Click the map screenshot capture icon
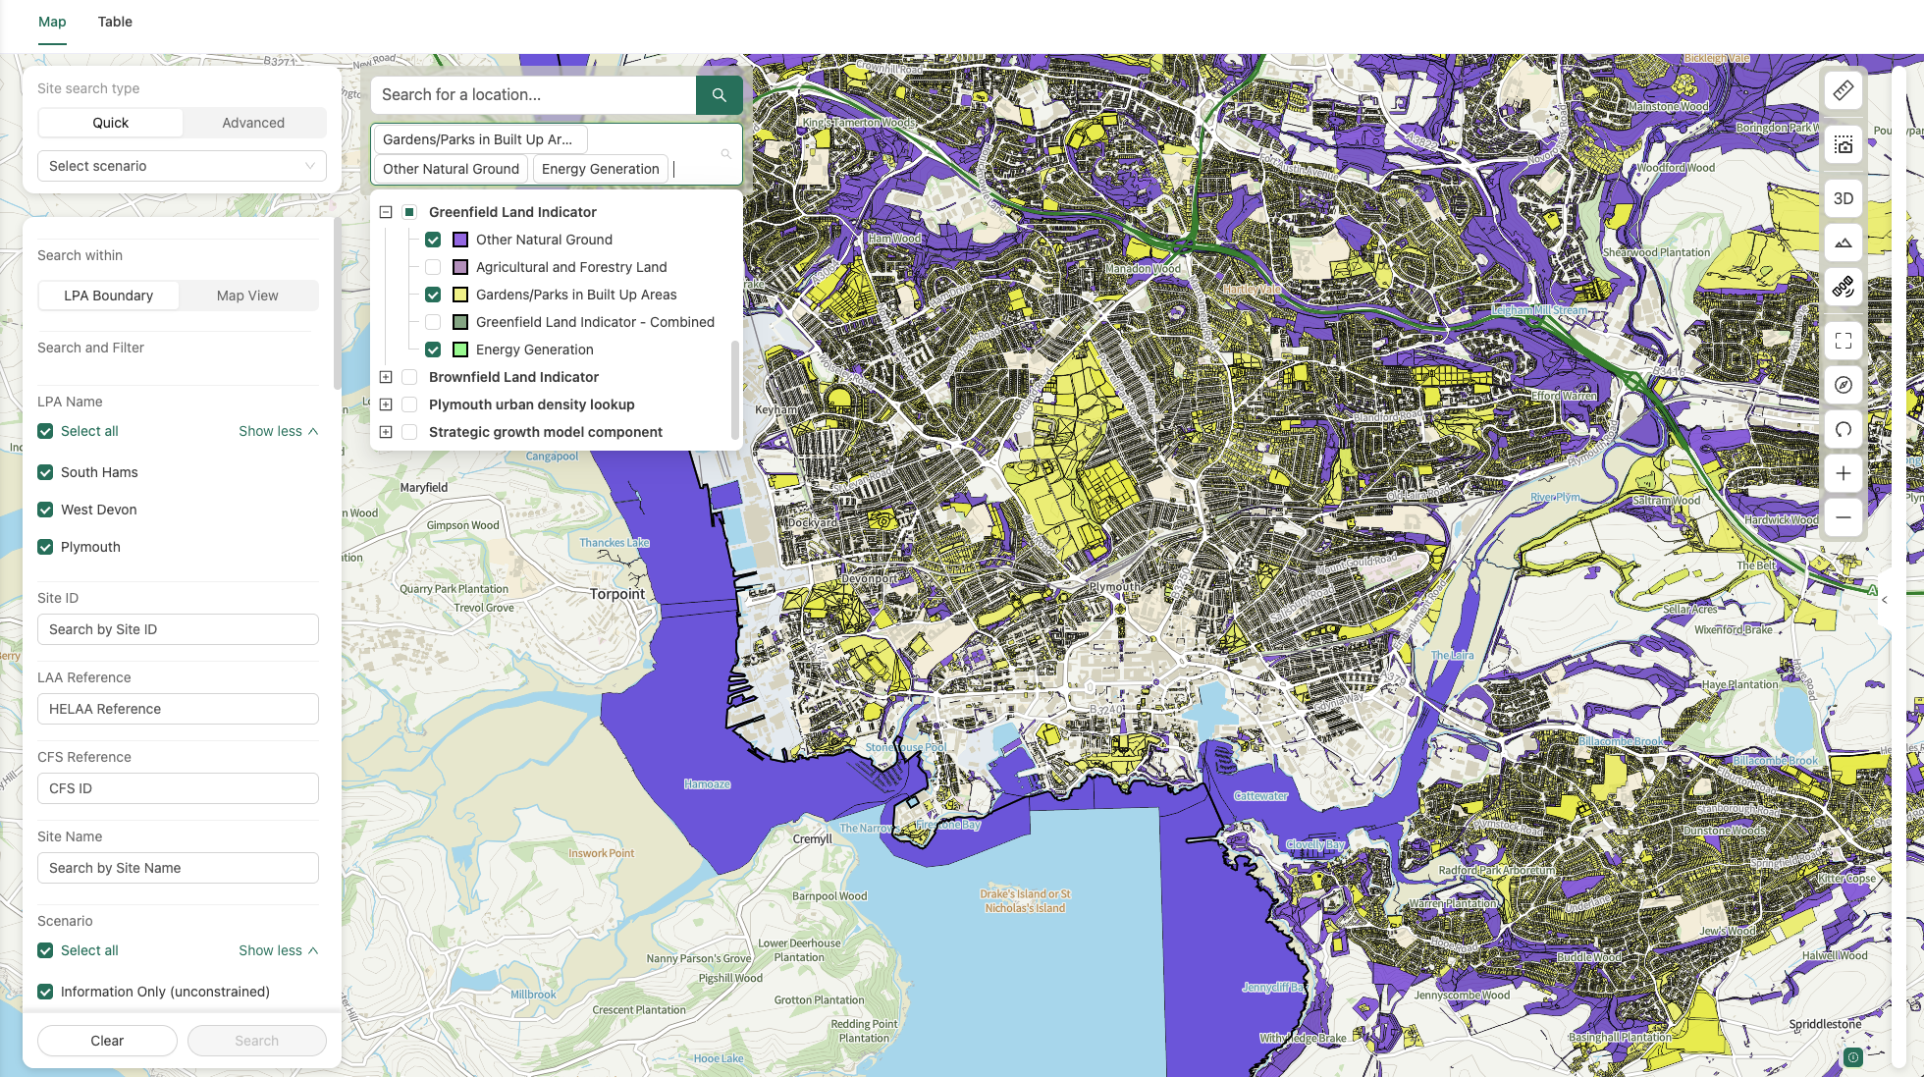This screenshot has width=1924, height=1077. coord(1844,145)
